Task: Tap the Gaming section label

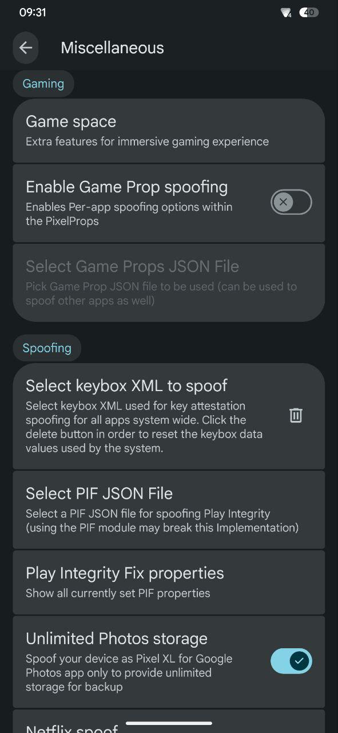Action: (43, 84)
